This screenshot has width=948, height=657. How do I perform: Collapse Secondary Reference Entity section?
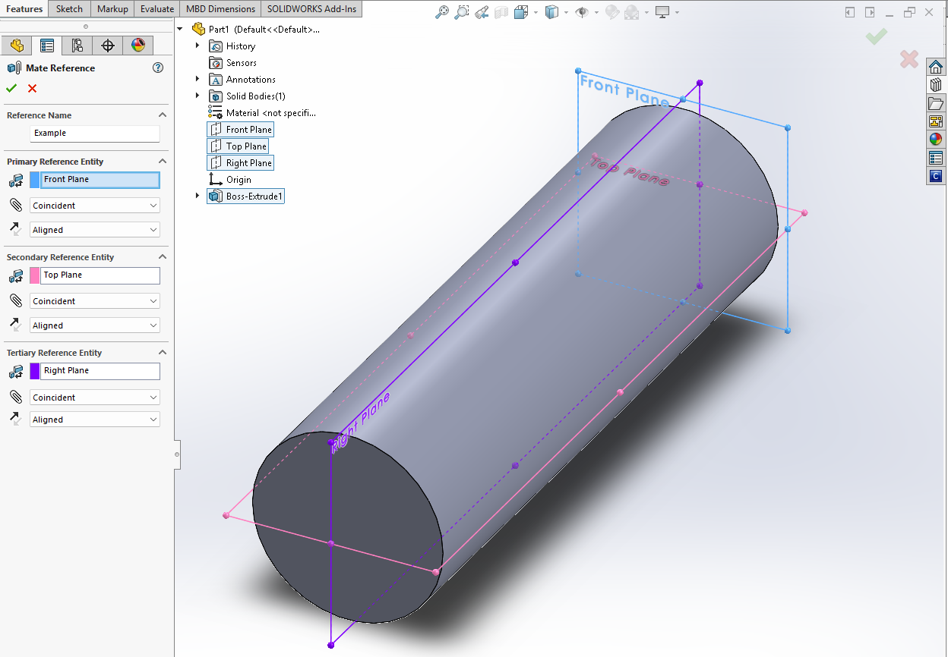tap(163, 257)
